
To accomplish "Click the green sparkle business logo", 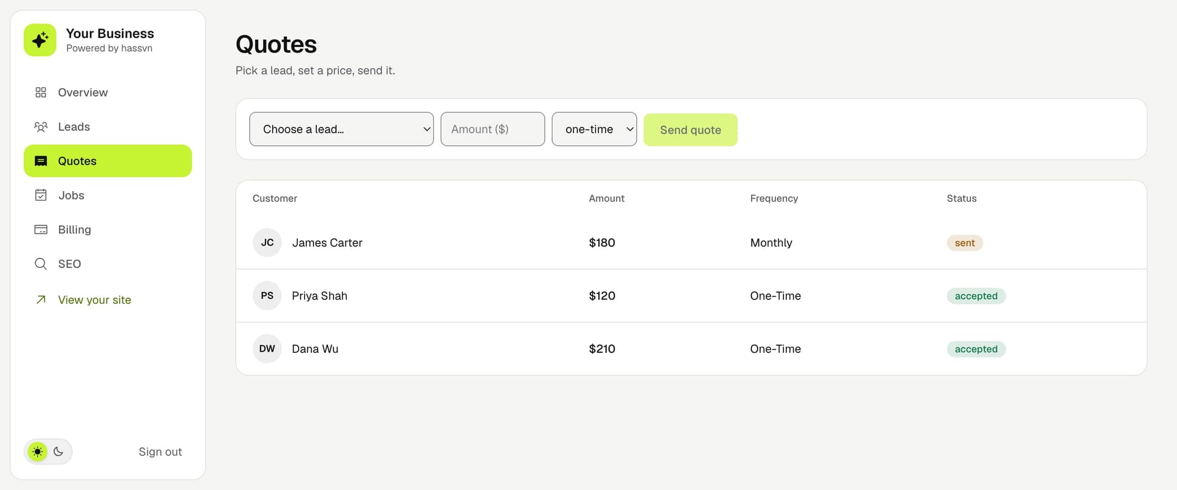I will [40, 40].
